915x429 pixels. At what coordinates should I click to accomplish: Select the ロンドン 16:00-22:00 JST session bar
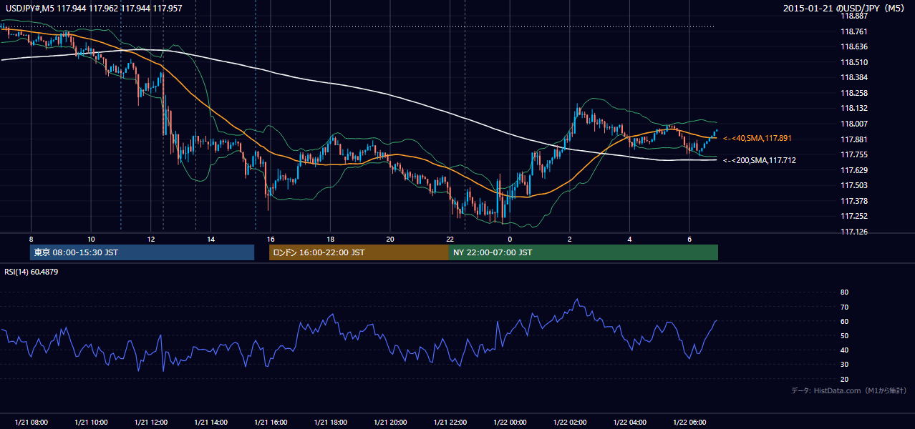359,252
